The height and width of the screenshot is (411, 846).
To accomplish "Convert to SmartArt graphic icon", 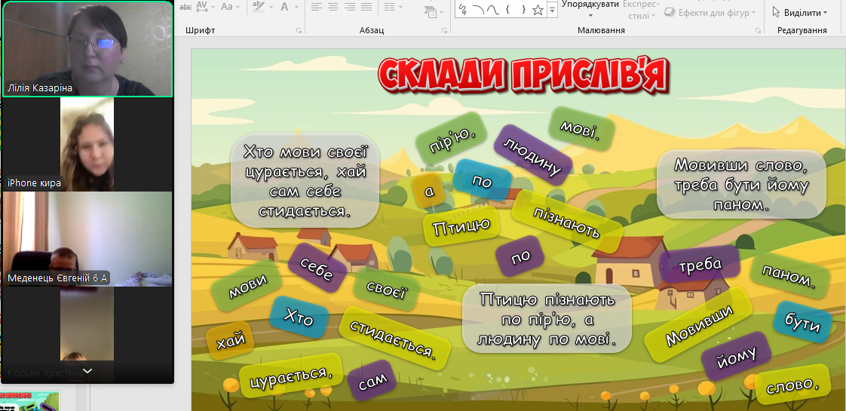I will [x=430, y=11].
